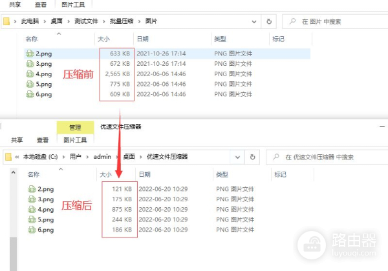
Task: Click 186 KB size value
Action: tap(122, 230)
